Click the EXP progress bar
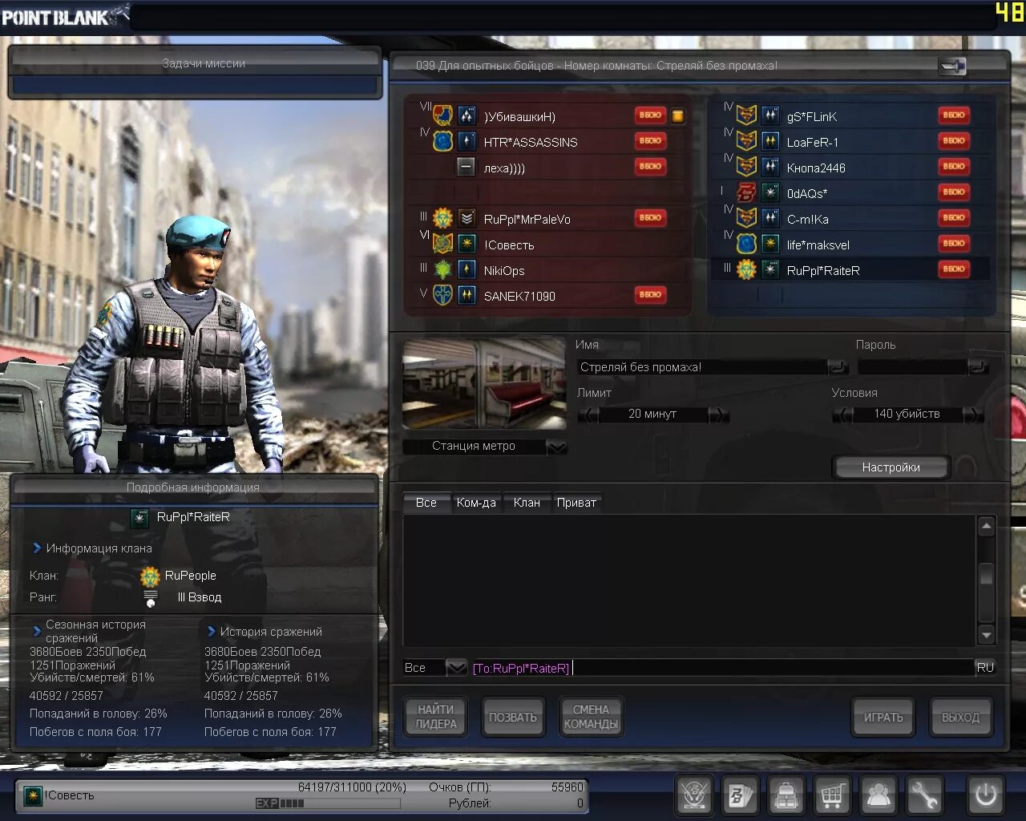Image resolution: width=1026 pixels, height=821 pixels. click(327, 803)
